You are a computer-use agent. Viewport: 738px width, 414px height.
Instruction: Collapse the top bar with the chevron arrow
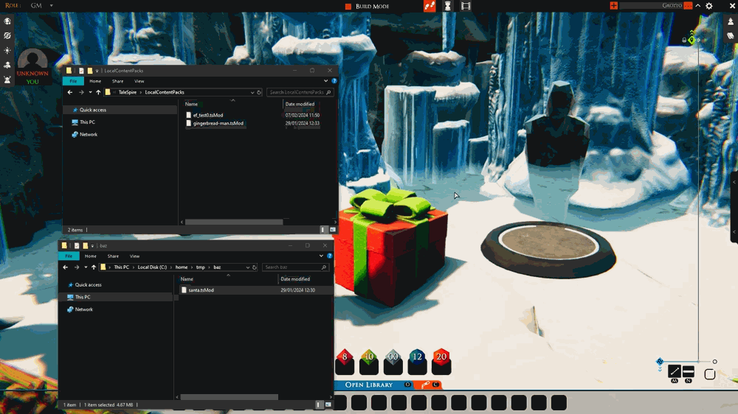[x=698, y=6]
